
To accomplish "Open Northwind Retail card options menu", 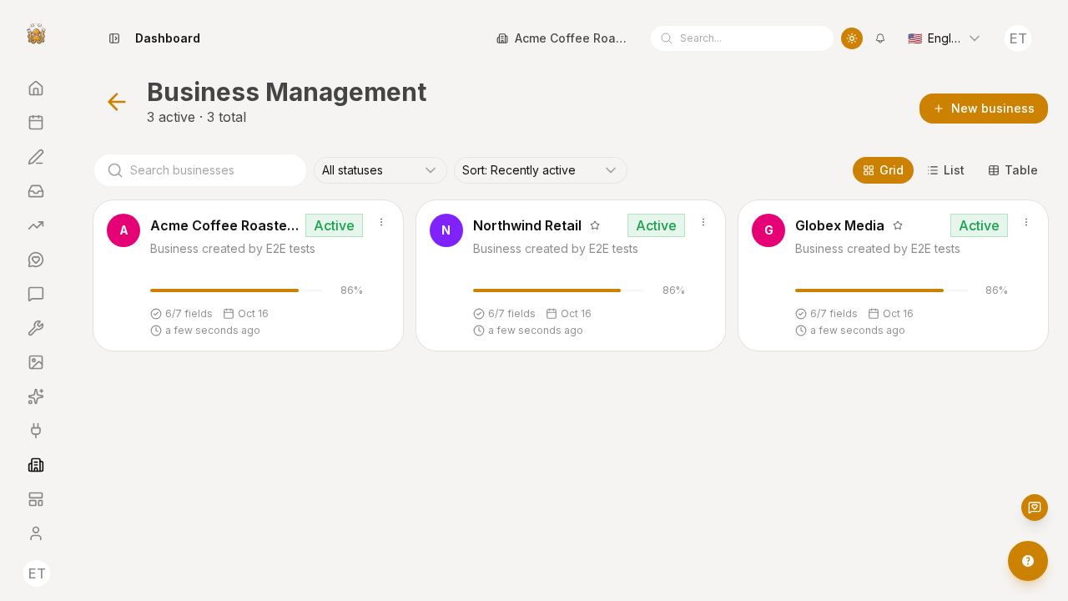I will pyautogui.click(x=703, y=222).
